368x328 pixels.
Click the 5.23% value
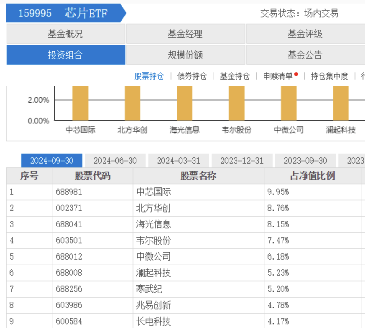click(x=278, y=273)
